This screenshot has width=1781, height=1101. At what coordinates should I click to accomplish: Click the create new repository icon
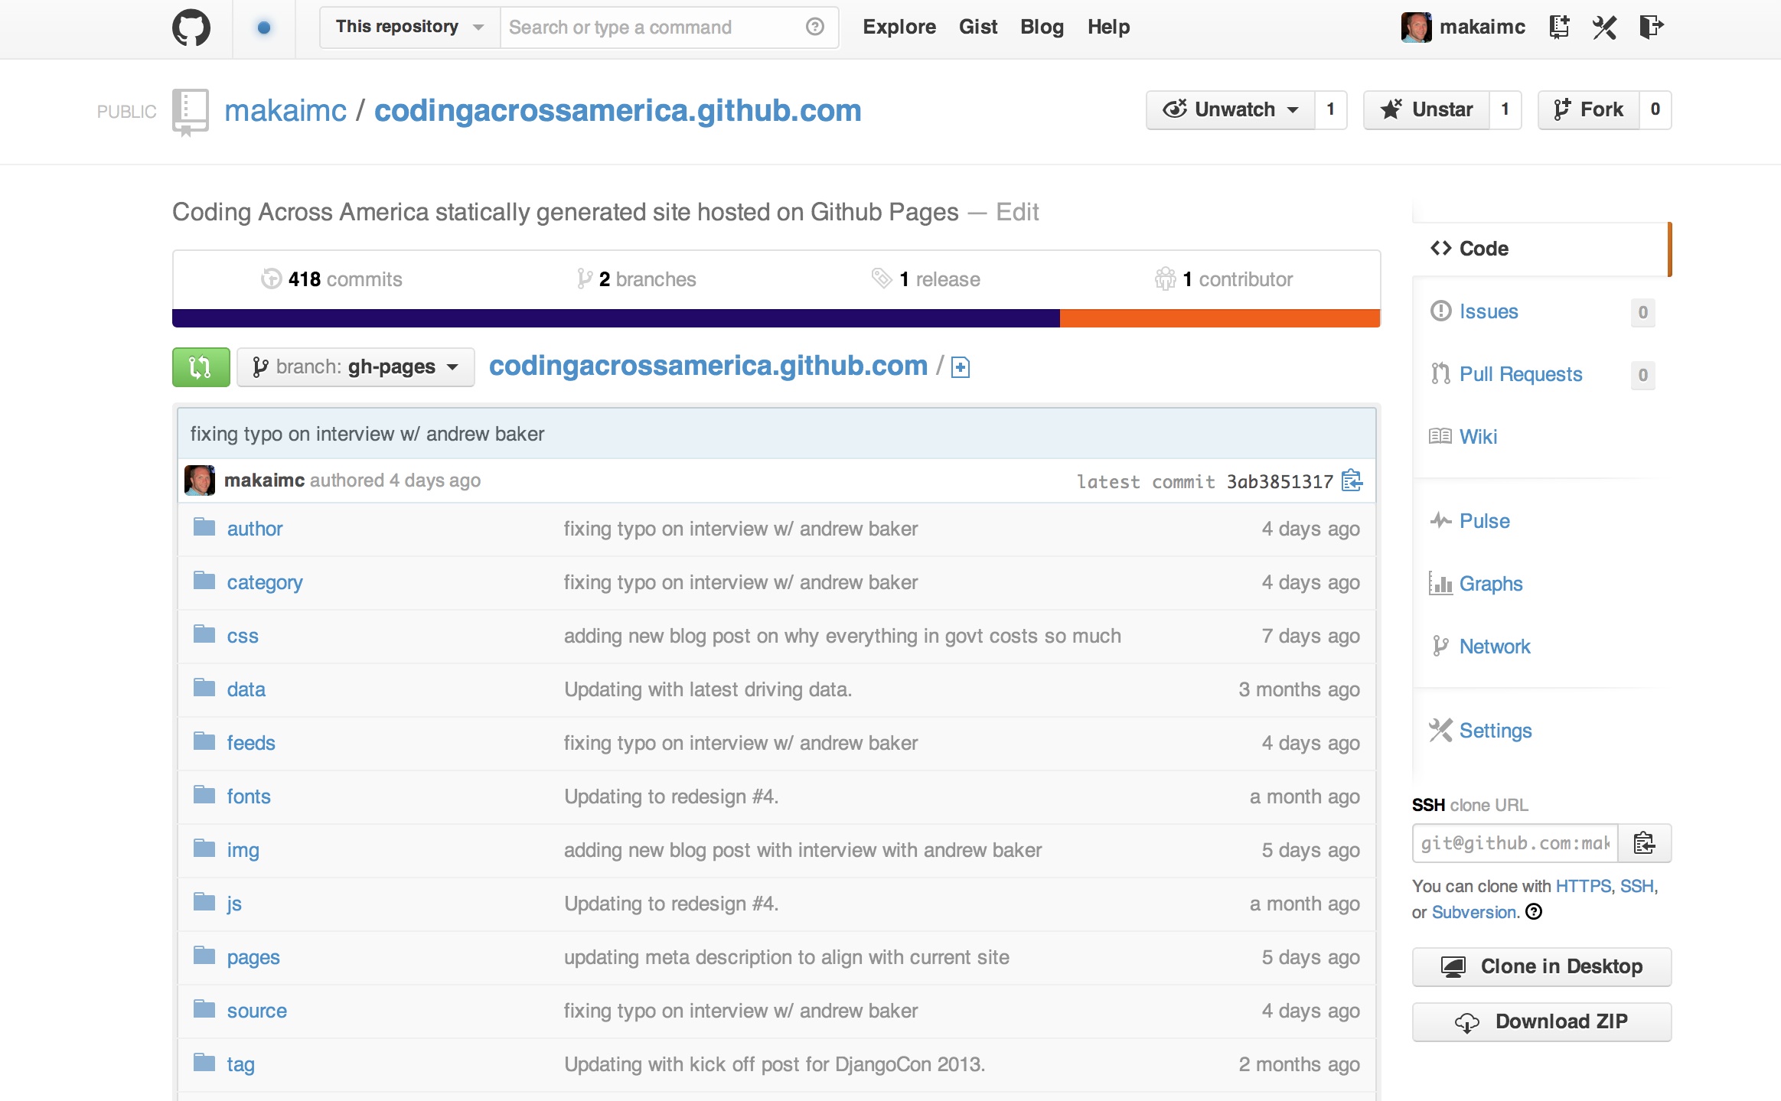(x=1559, y=28)
